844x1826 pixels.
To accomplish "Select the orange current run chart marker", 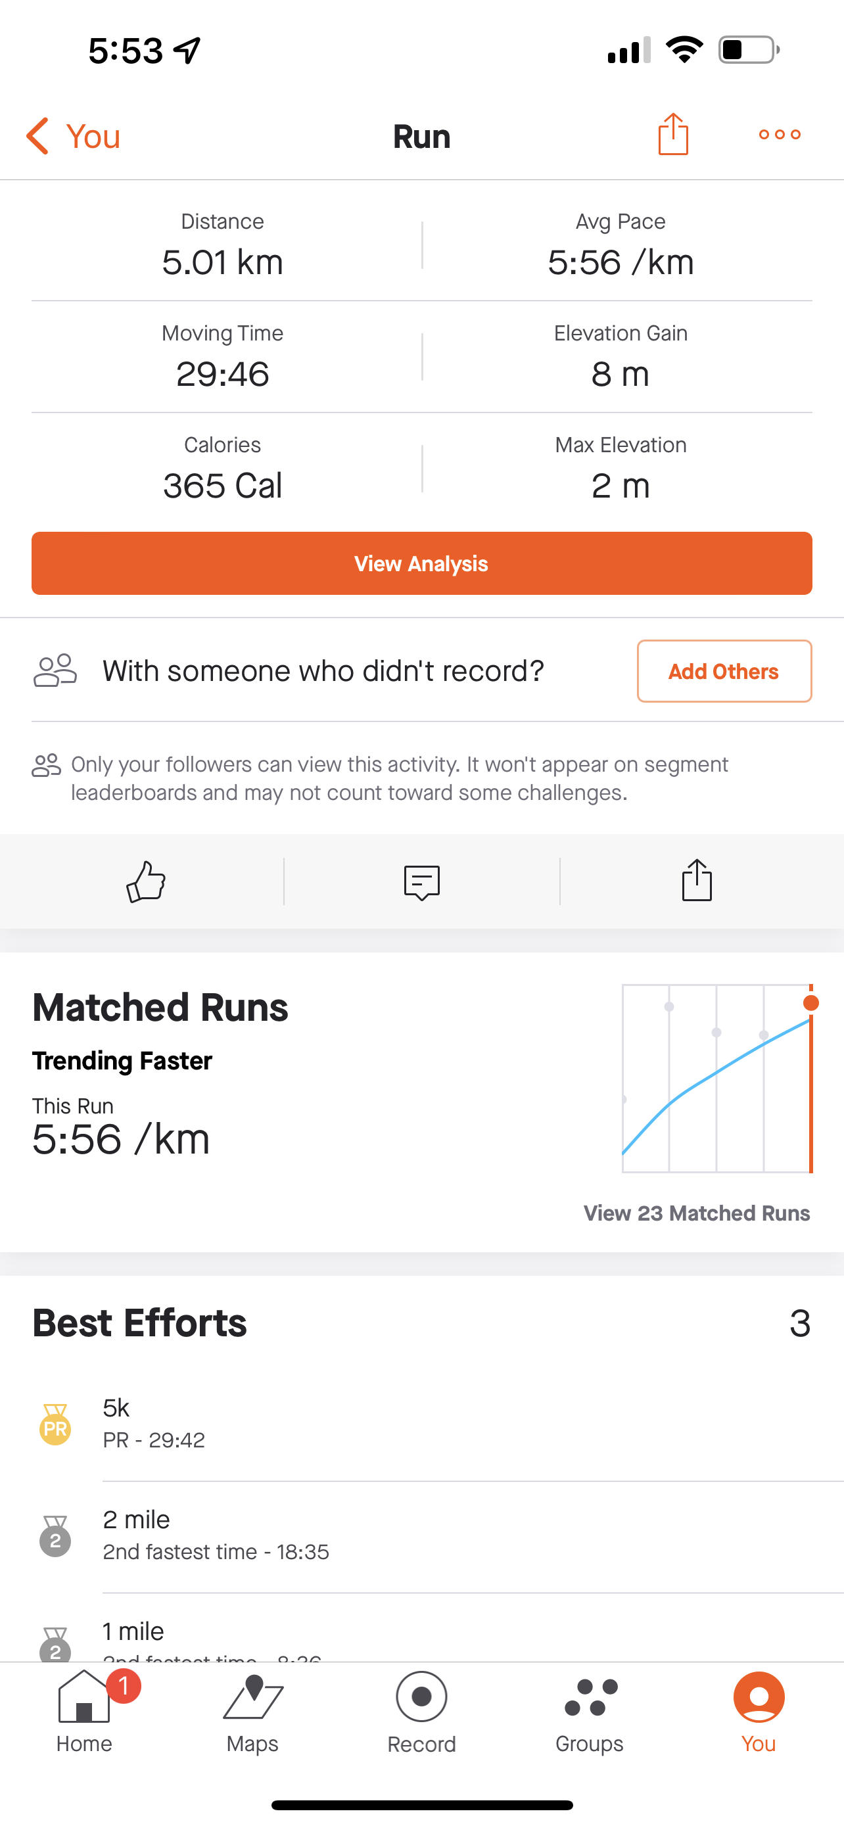I will click(x=811, y=1002).
